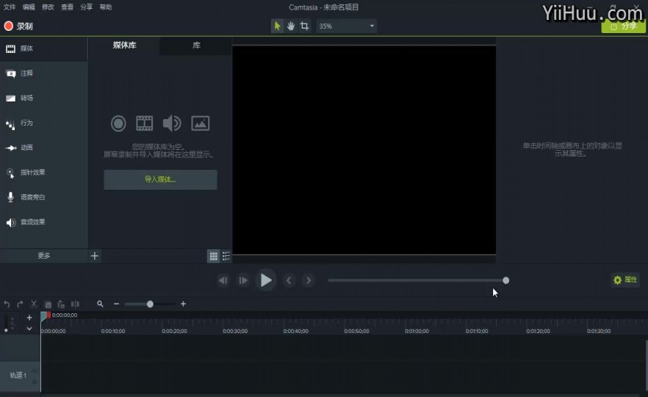The height and width of the screenshot is (397, 648).
Task: Click the next frame step button
Action: tap(243, 280)
